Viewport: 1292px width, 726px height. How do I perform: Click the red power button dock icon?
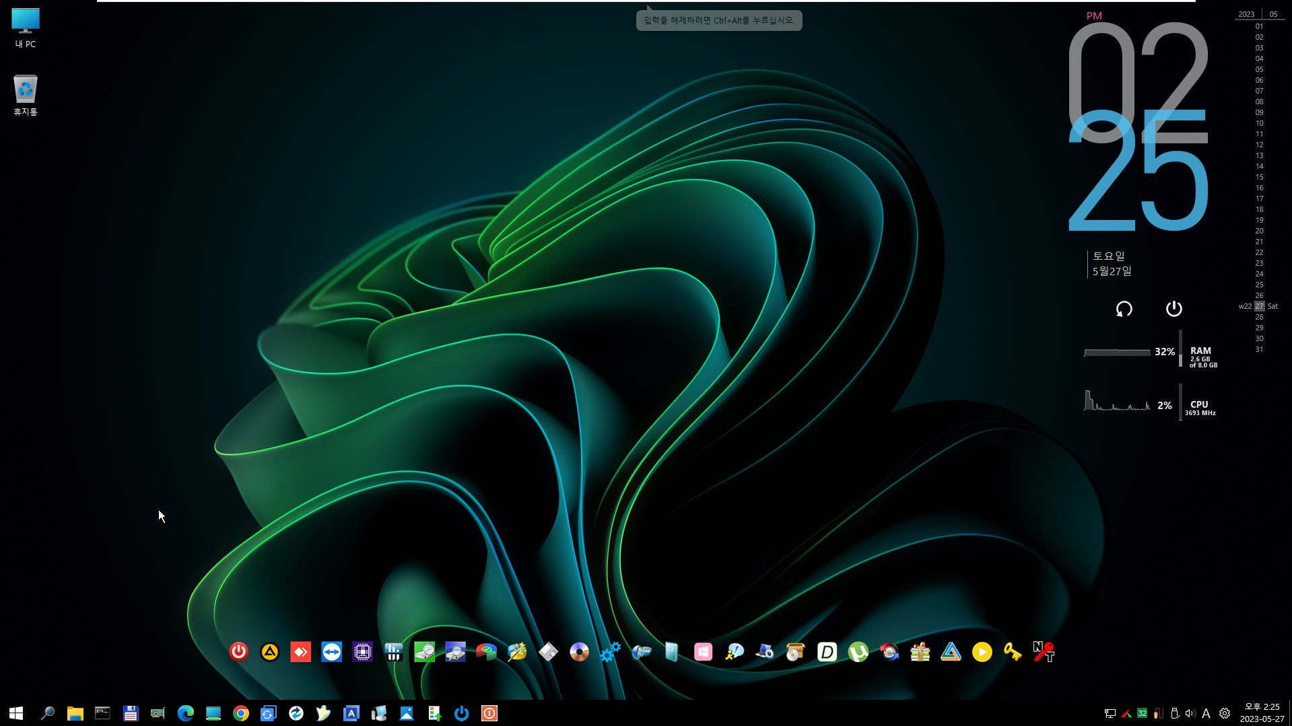coord(238,651)
